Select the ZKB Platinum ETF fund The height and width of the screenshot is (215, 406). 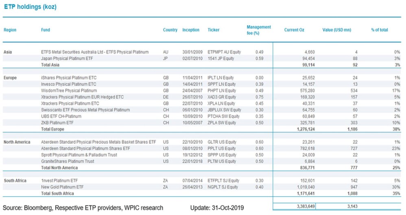[x=57, y=123]
